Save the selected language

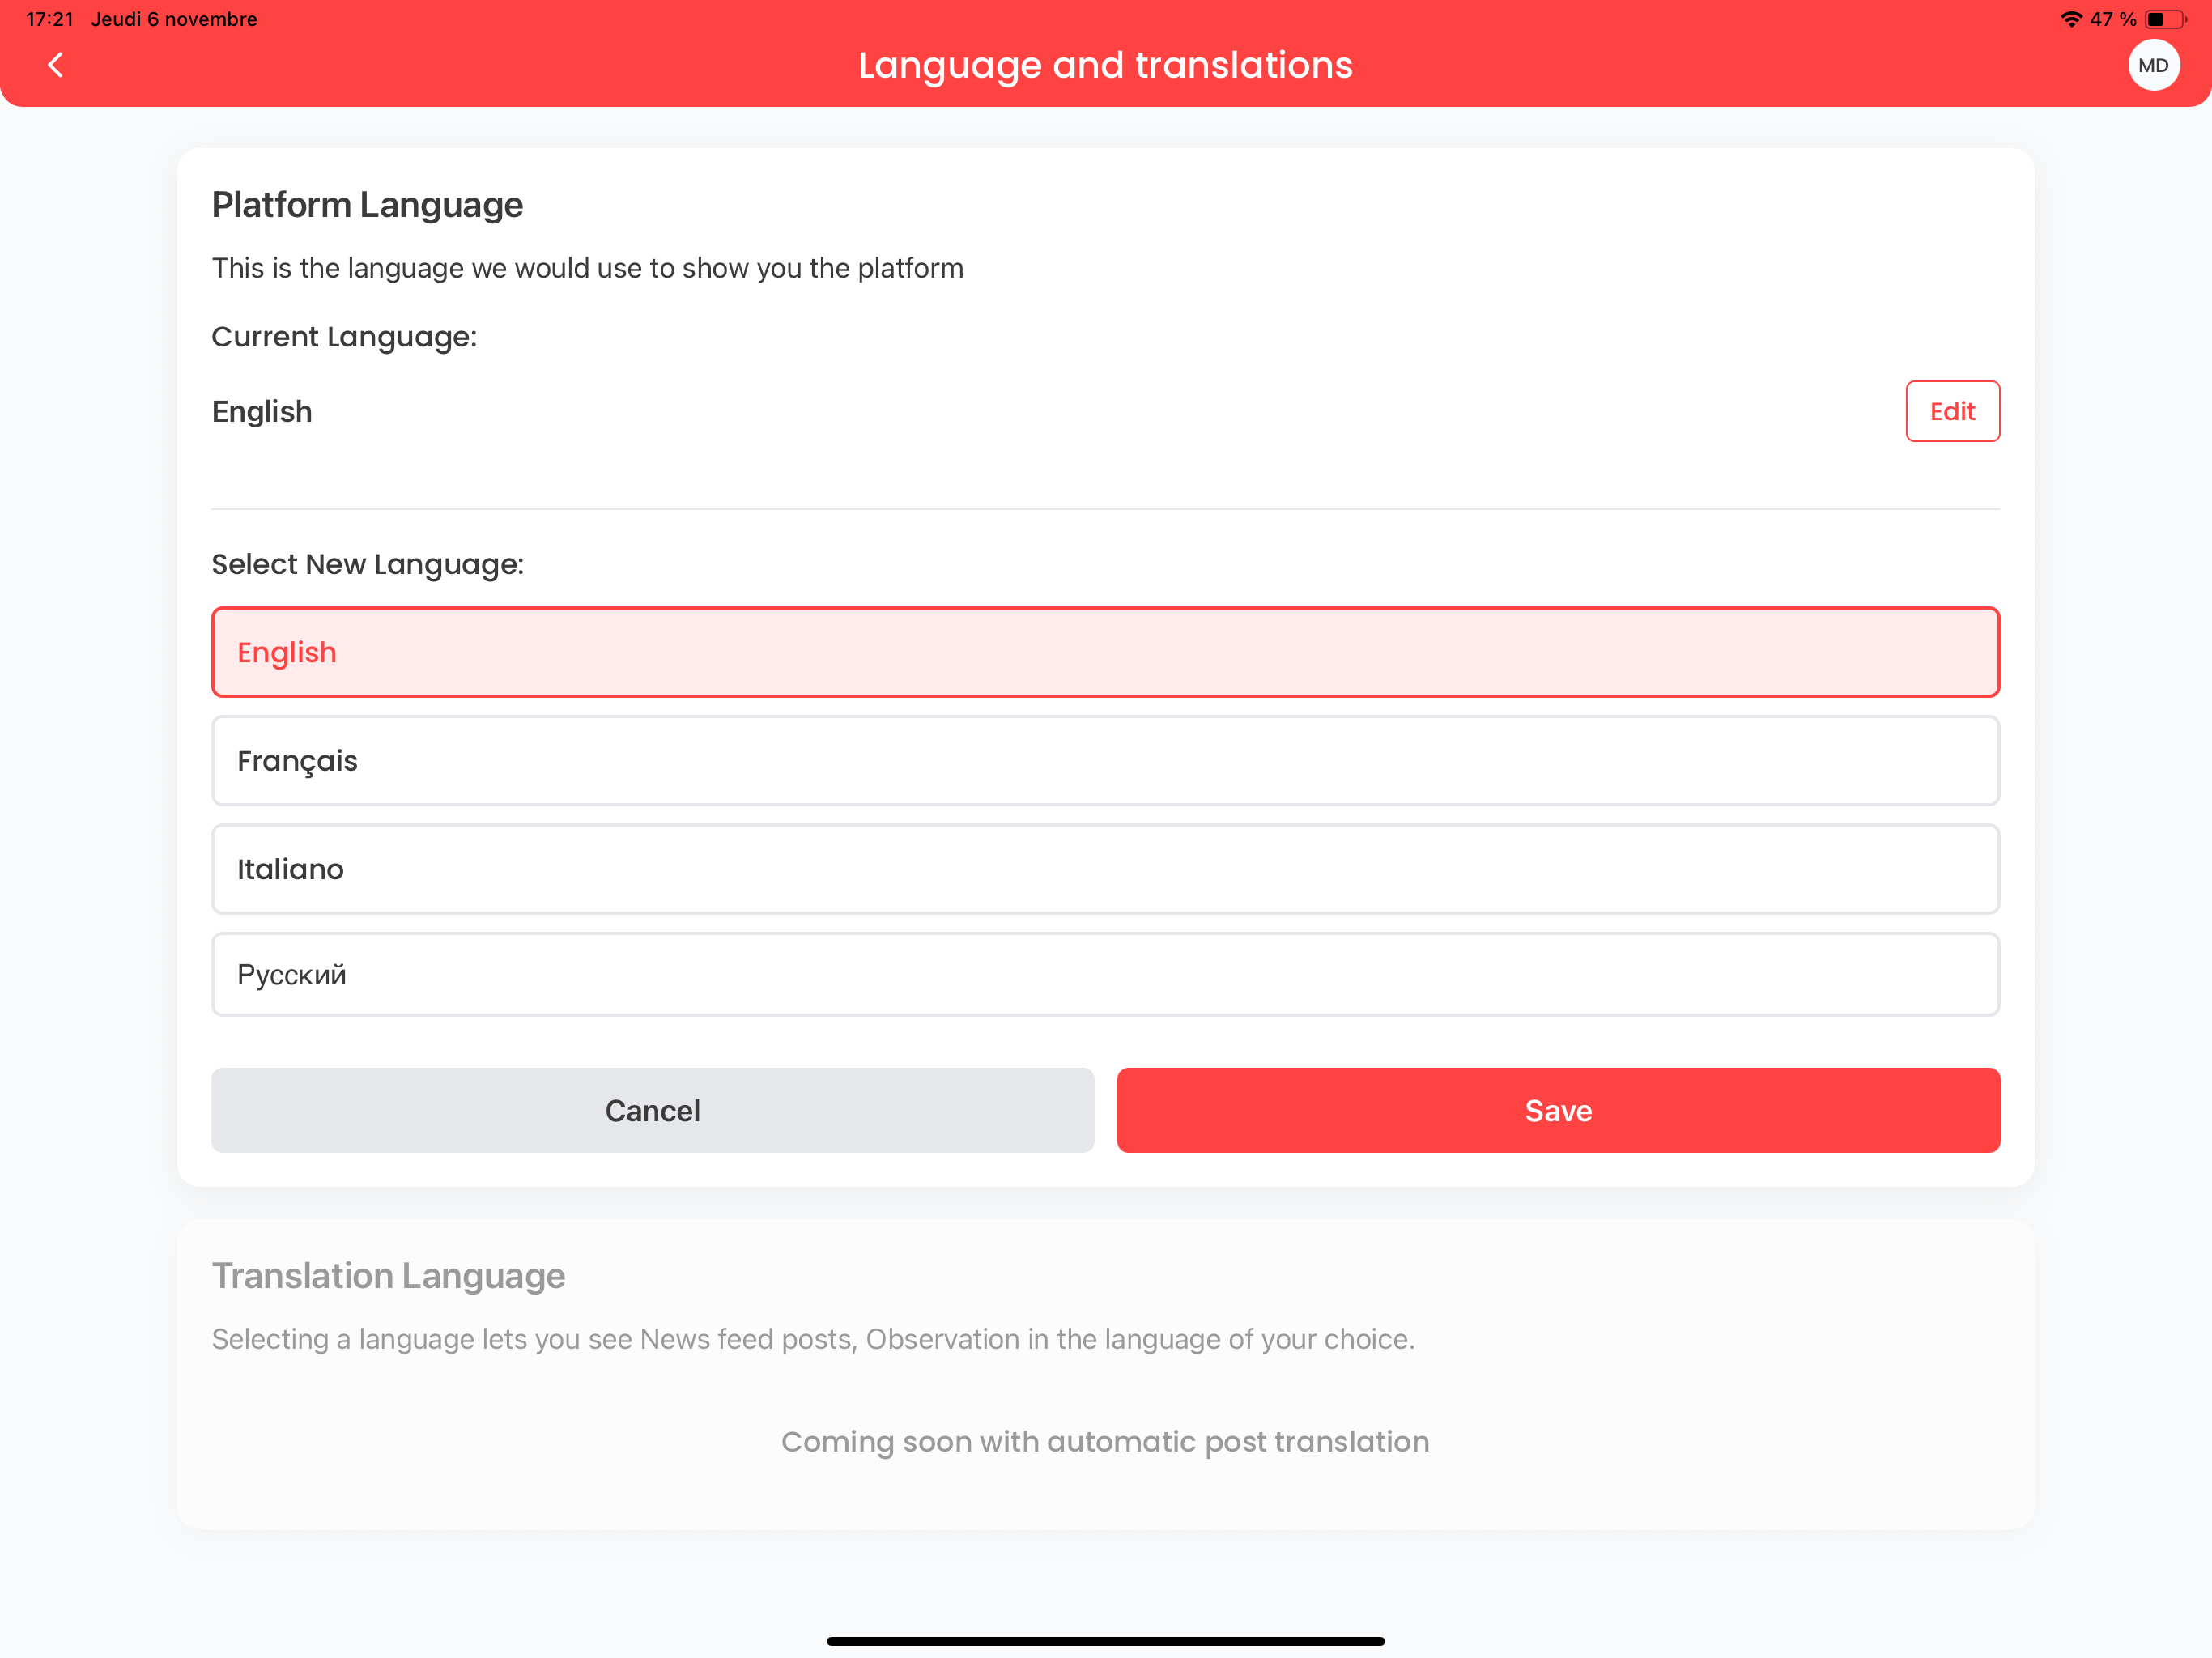1558,1110
